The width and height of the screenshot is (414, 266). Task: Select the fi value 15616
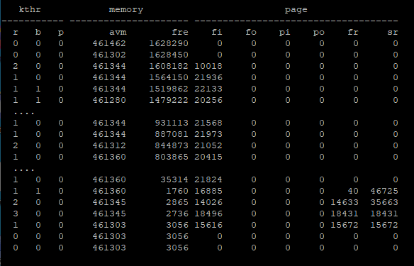[x=208, y=226]
